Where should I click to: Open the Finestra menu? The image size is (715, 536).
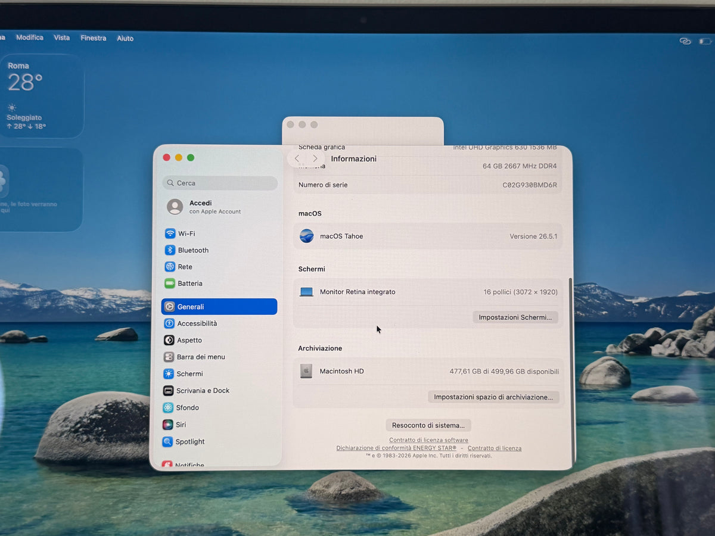coord(94,38)
